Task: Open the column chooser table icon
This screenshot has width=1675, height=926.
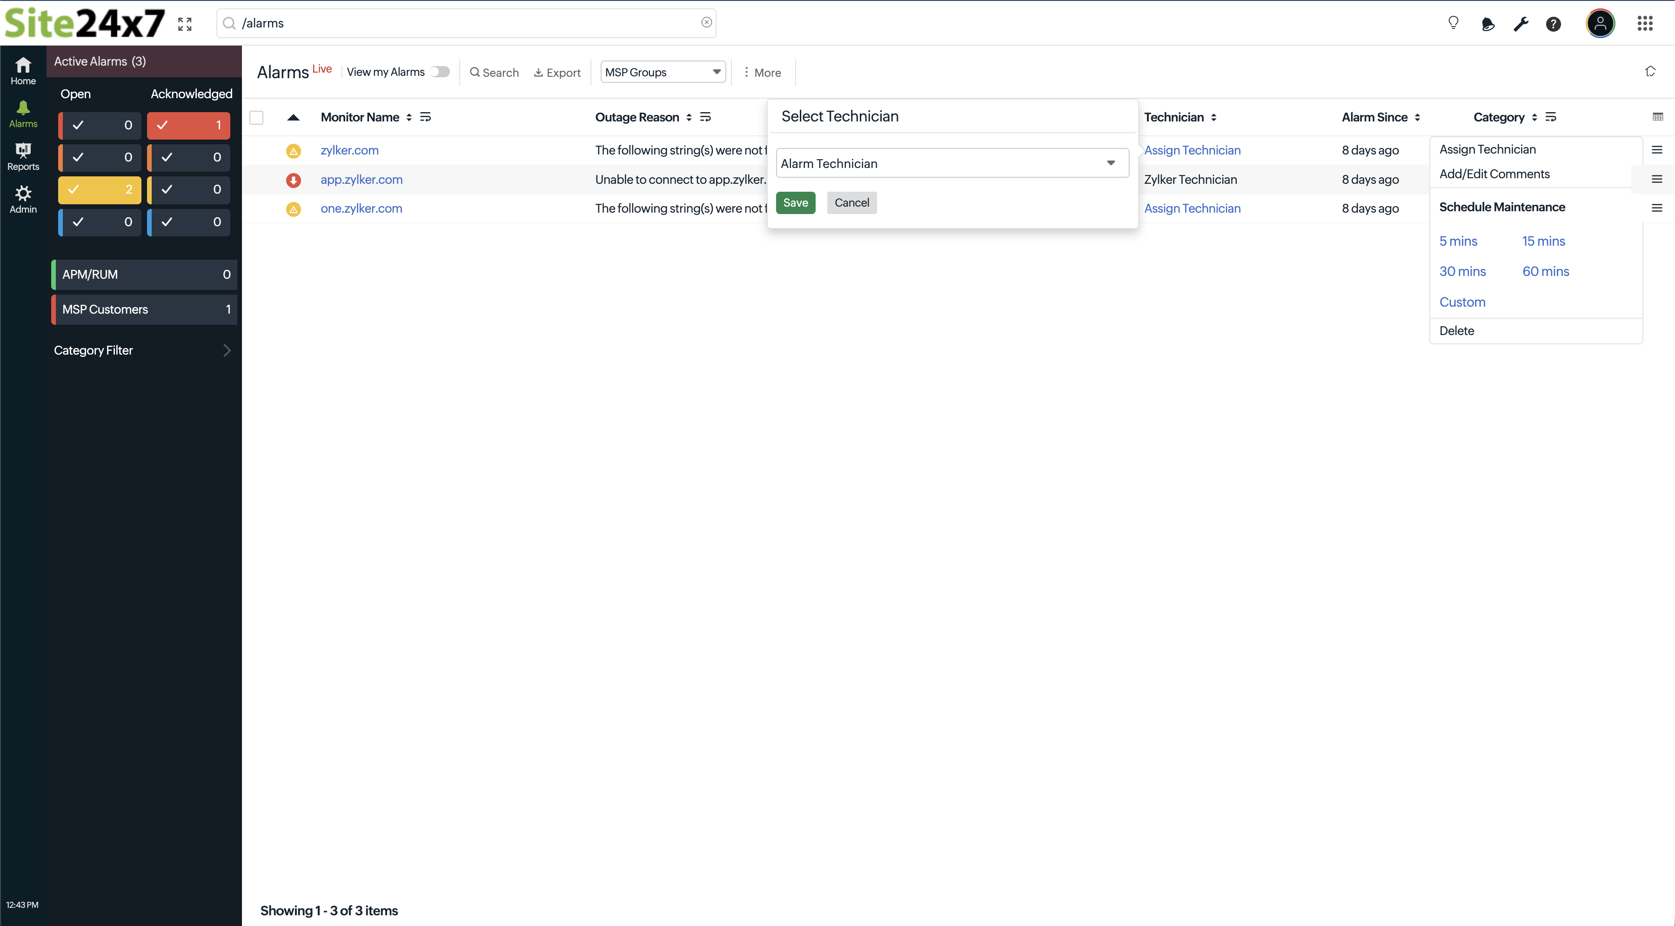Action: click(x=1657, y=117)
